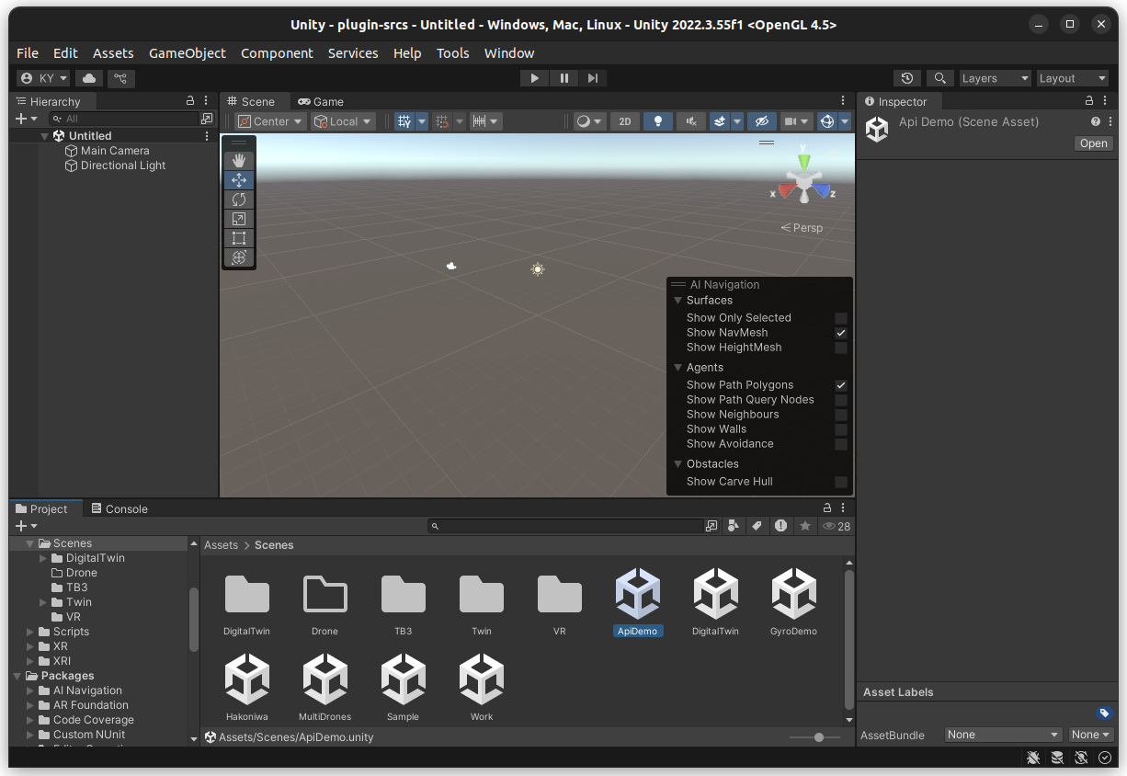Enable Show Path Query Nodes

(x=841, y=400)
